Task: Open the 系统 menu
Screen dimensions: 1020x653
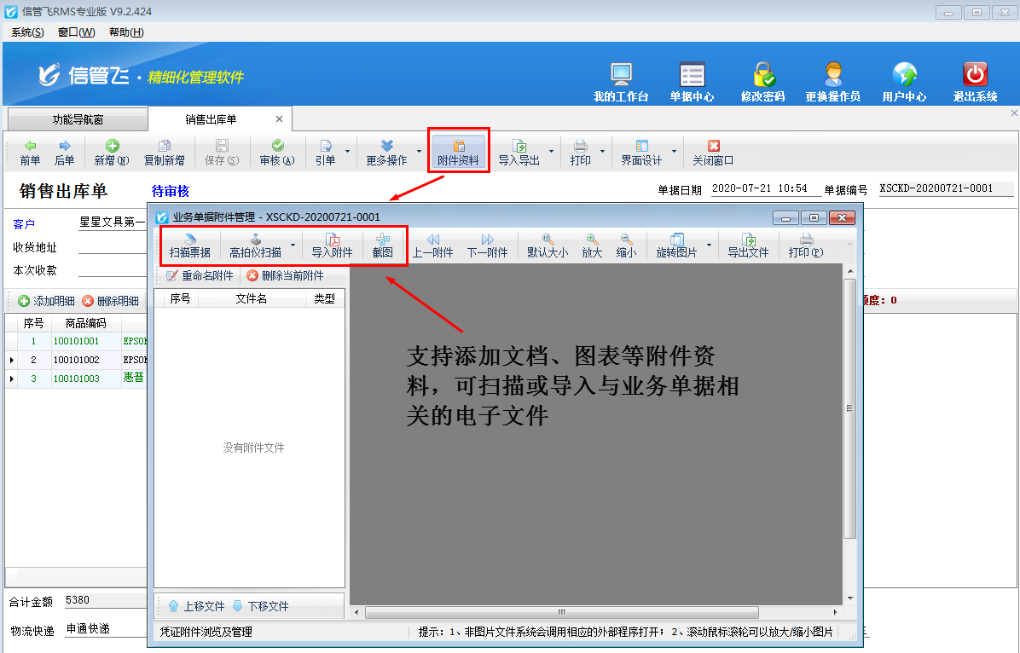Action: coord(27,32)
